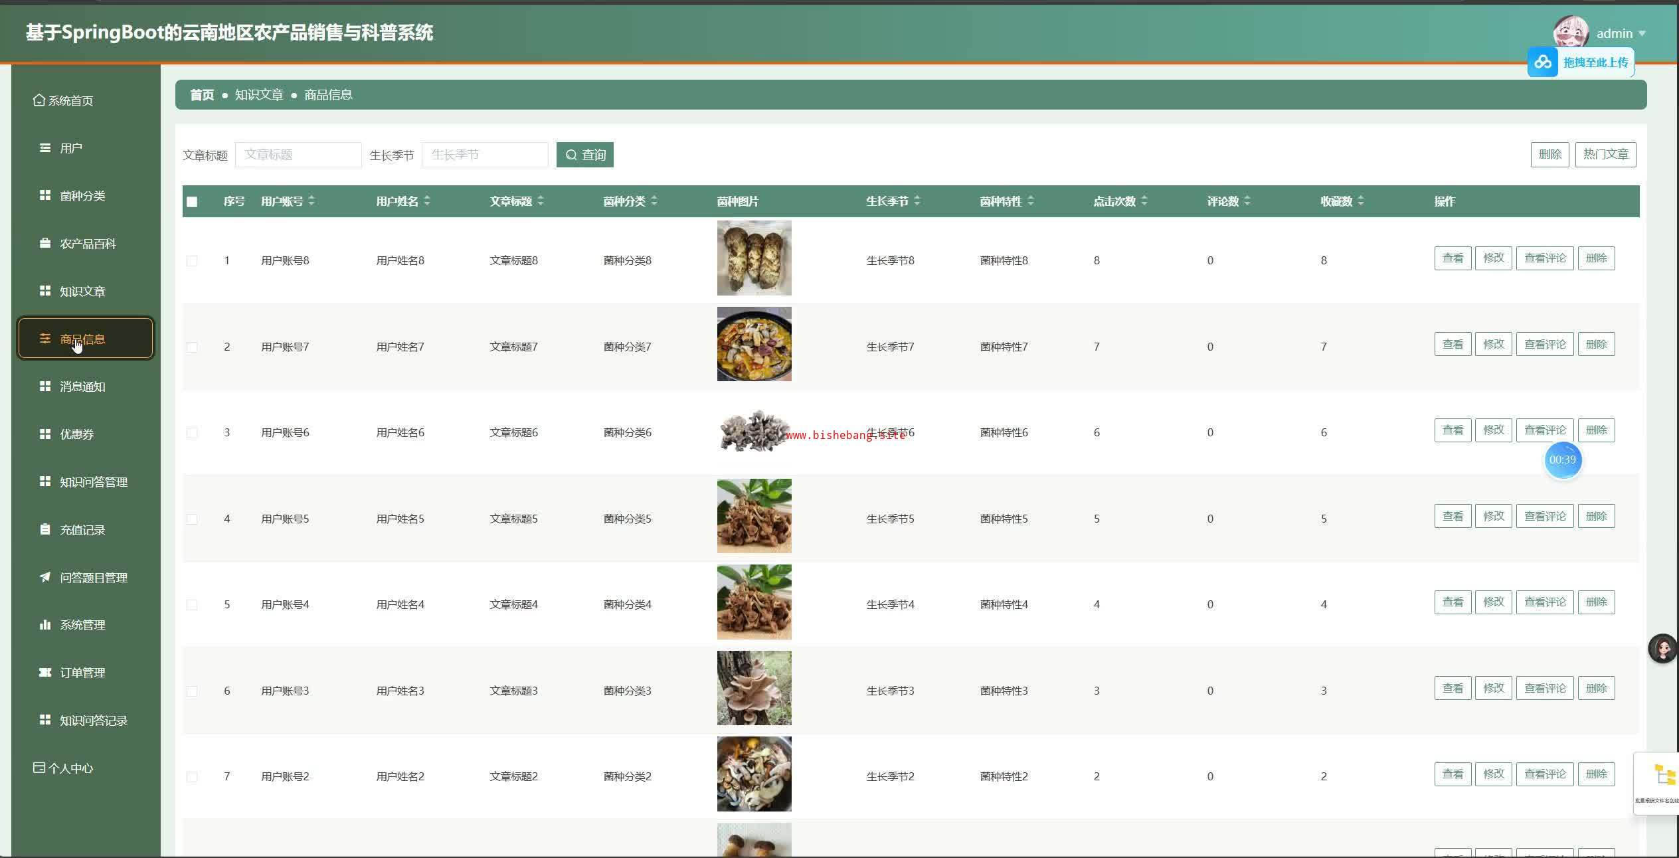Sort the 生长季节 column
The height and width of the screenshot is (858, 1679).
click(917, 201)
